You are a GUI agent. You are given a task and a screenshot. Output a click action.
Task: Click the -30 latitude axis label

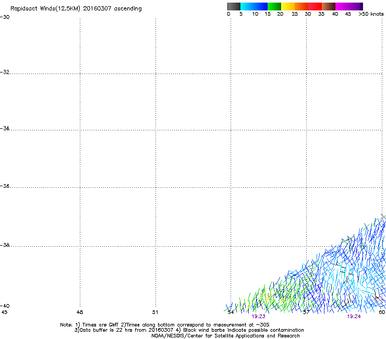tap(5, 17)
